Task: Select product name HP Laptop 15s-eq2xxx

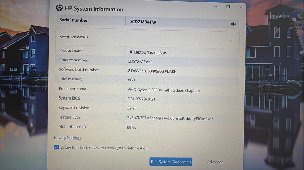Action: pyautogui.click(x=147, y=52)
